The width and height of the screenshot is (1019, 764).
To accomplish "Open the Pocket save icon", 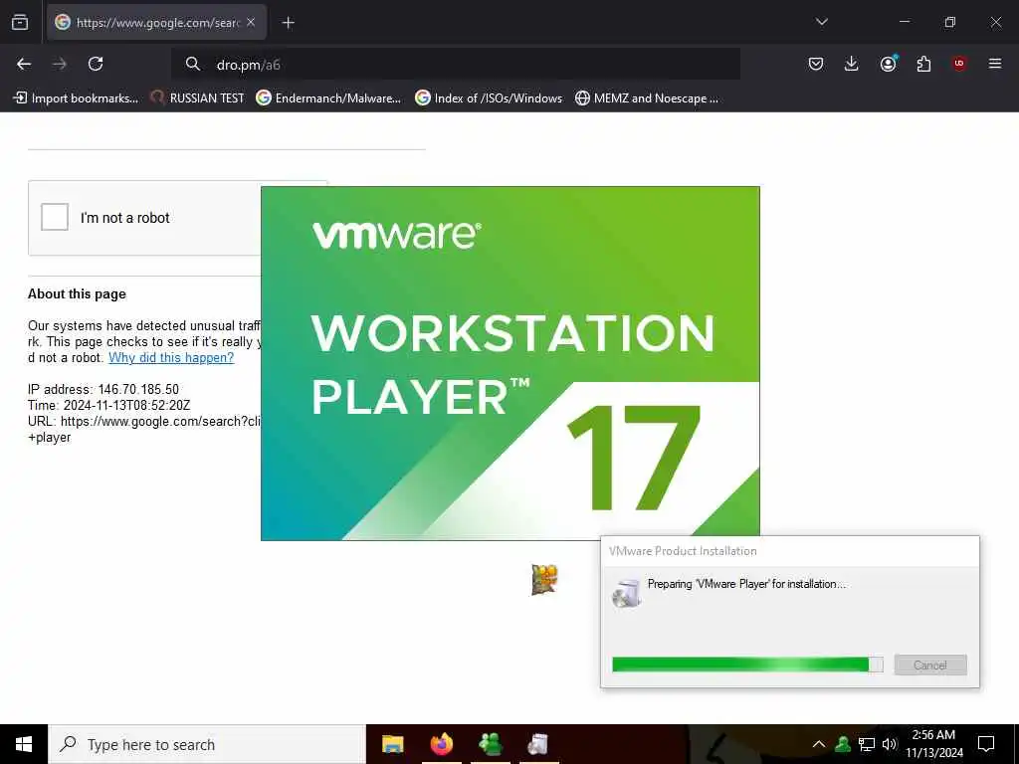I will coord(816,64).
